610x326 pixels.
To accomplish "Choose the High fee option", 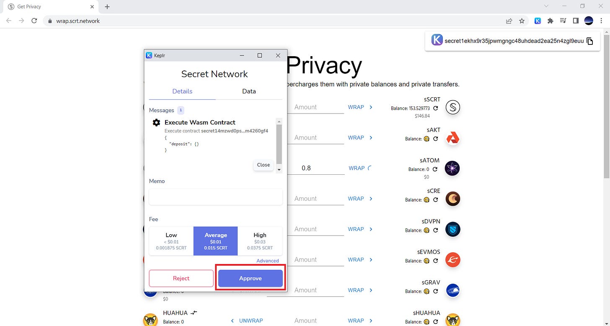I will click(260, 241).
